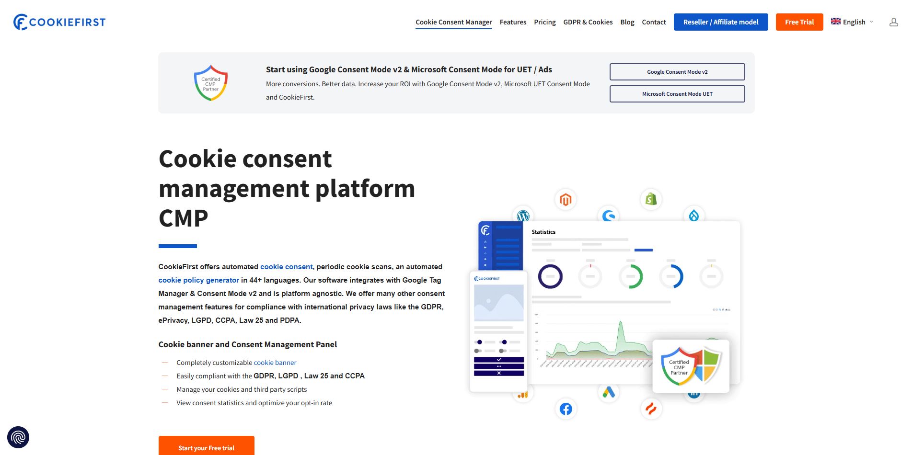913x455 pixels.
Task: Click the WordPress icon
Action: 523,215
